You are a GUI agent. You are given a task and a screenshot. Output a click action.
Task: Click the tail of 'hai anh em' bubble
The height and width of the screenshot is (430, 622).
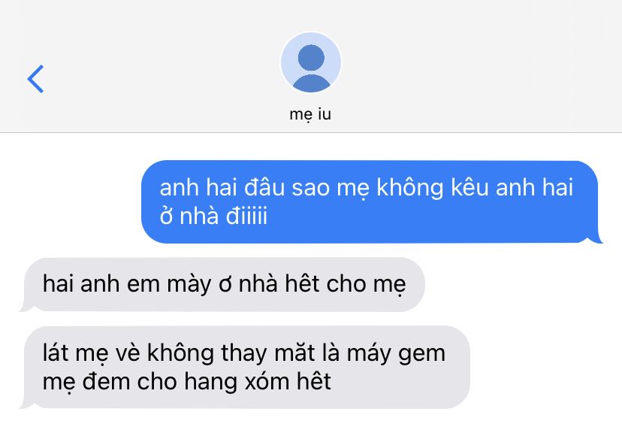pos(26,307)
